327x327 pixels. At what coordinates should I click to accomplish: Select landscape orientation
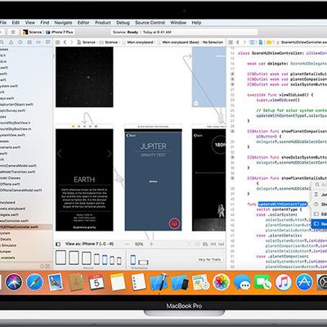tap(143, 262)
